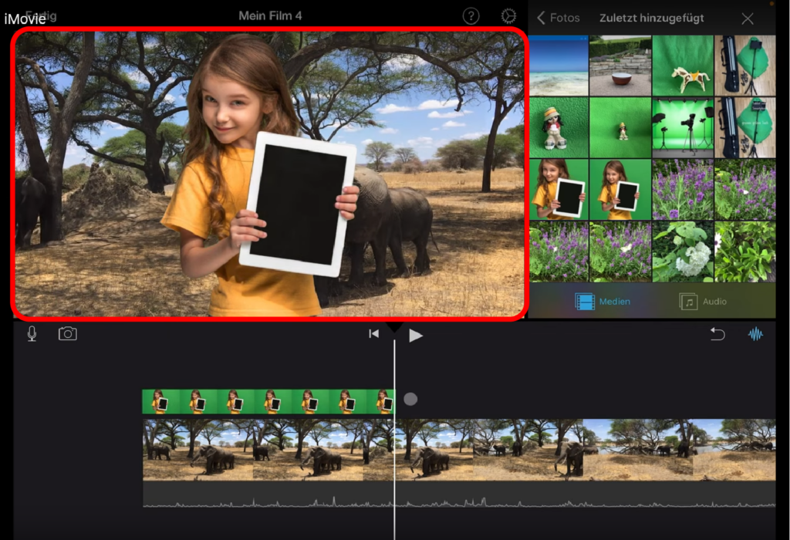
Task: Choose the green screen studio setup thumbnail
Action: (x=683, y=127)
